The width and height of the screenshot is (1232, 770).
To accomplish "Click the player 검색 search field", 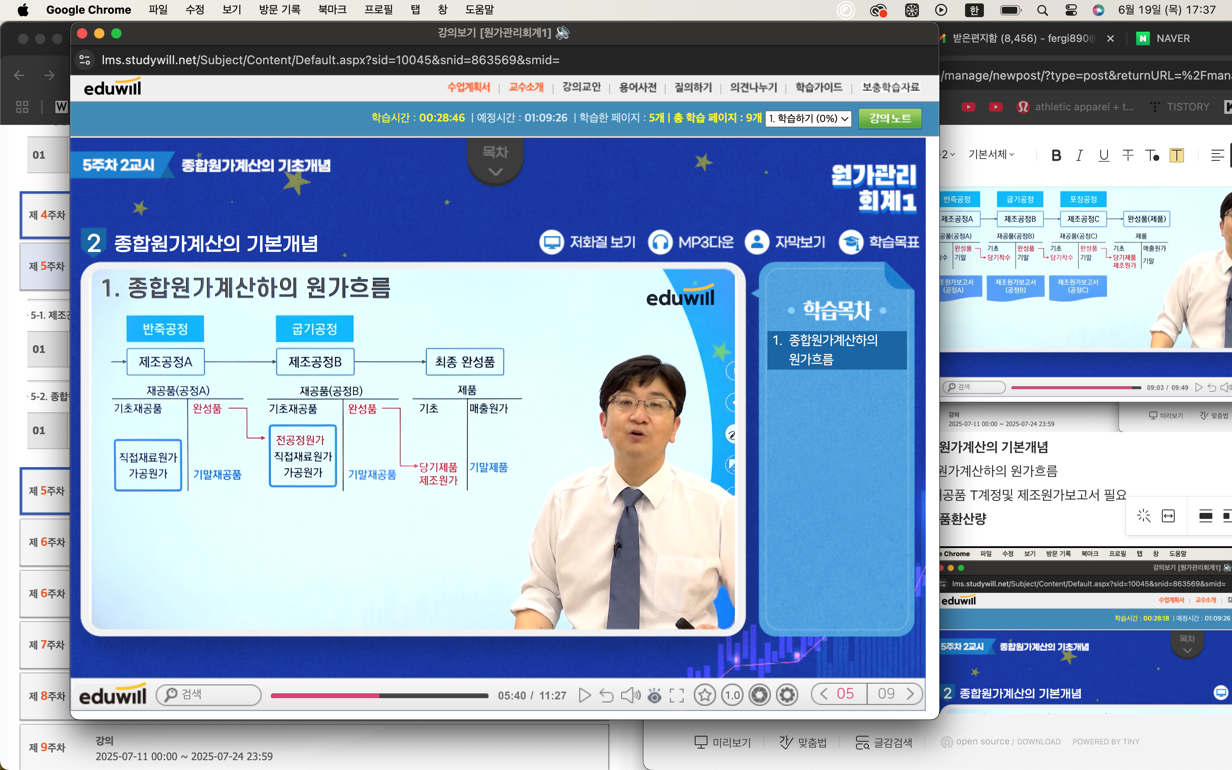I will point(209,695).
